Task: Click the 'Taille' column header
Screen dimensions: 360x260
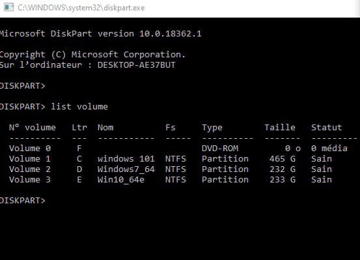Action: [x=280, y=127]
